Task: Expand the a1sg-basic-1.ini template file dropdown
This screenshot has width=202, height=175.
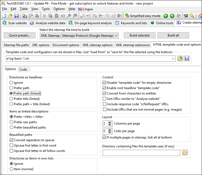Action: tap(173, 58)
